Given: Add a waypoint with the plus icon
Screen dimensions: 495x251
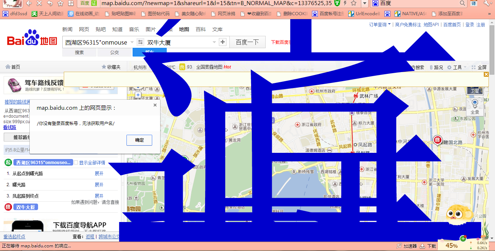Looking at the screenshot, I should point(223,42).
